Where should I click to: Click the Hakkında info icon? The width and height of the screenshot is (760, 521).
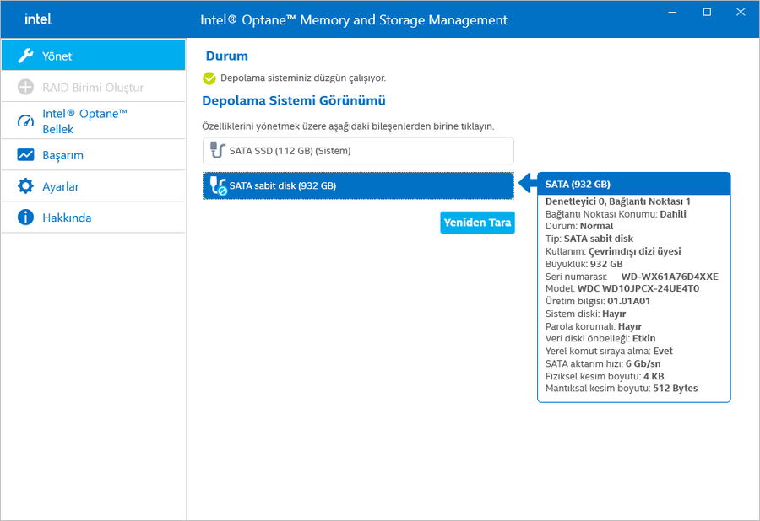26,218
